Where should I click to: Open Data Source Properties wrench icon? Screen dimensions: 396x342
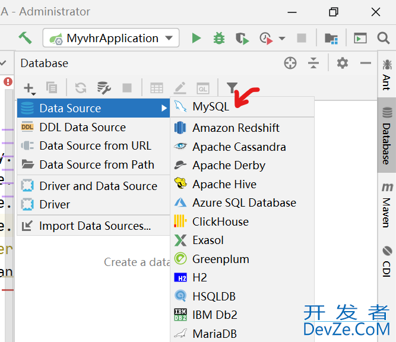click(x=104, y=88)
